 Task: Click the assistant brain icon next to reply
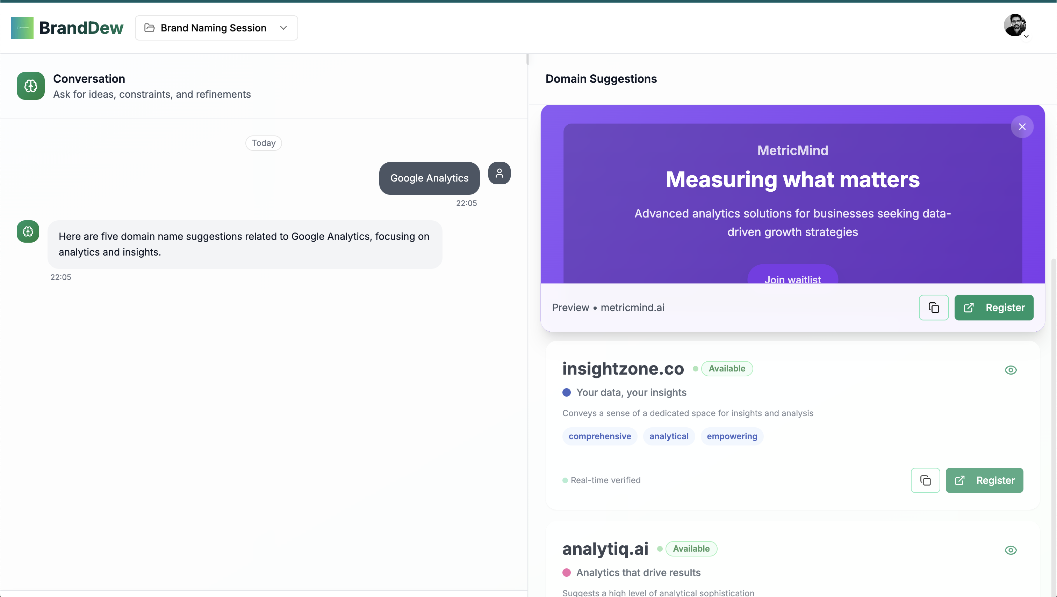(28, 232)
